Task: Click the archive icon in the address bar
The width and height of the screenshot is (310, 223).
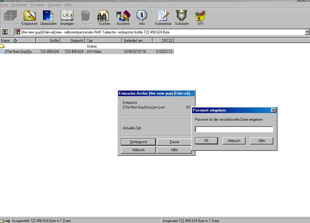Action: pos(17,32)
